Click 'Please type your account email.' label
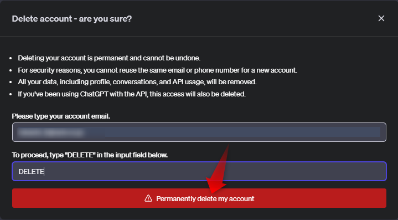398x220 pixels. coord(61,116)
